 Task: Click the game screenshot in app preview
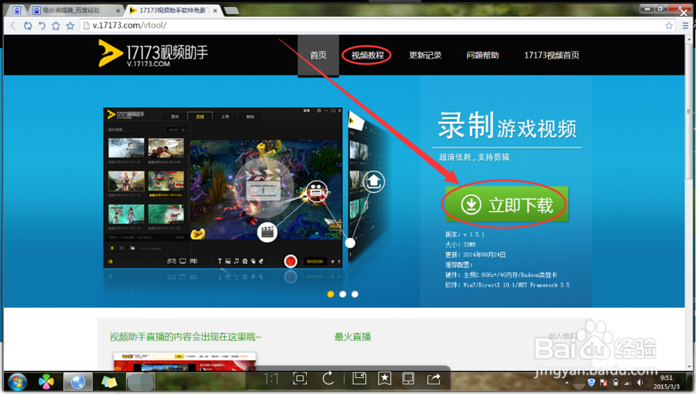pyautogui.click(x=267, y=190)
